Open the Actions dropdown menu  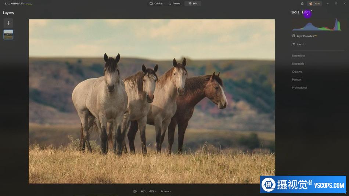[x=166, y=191]
